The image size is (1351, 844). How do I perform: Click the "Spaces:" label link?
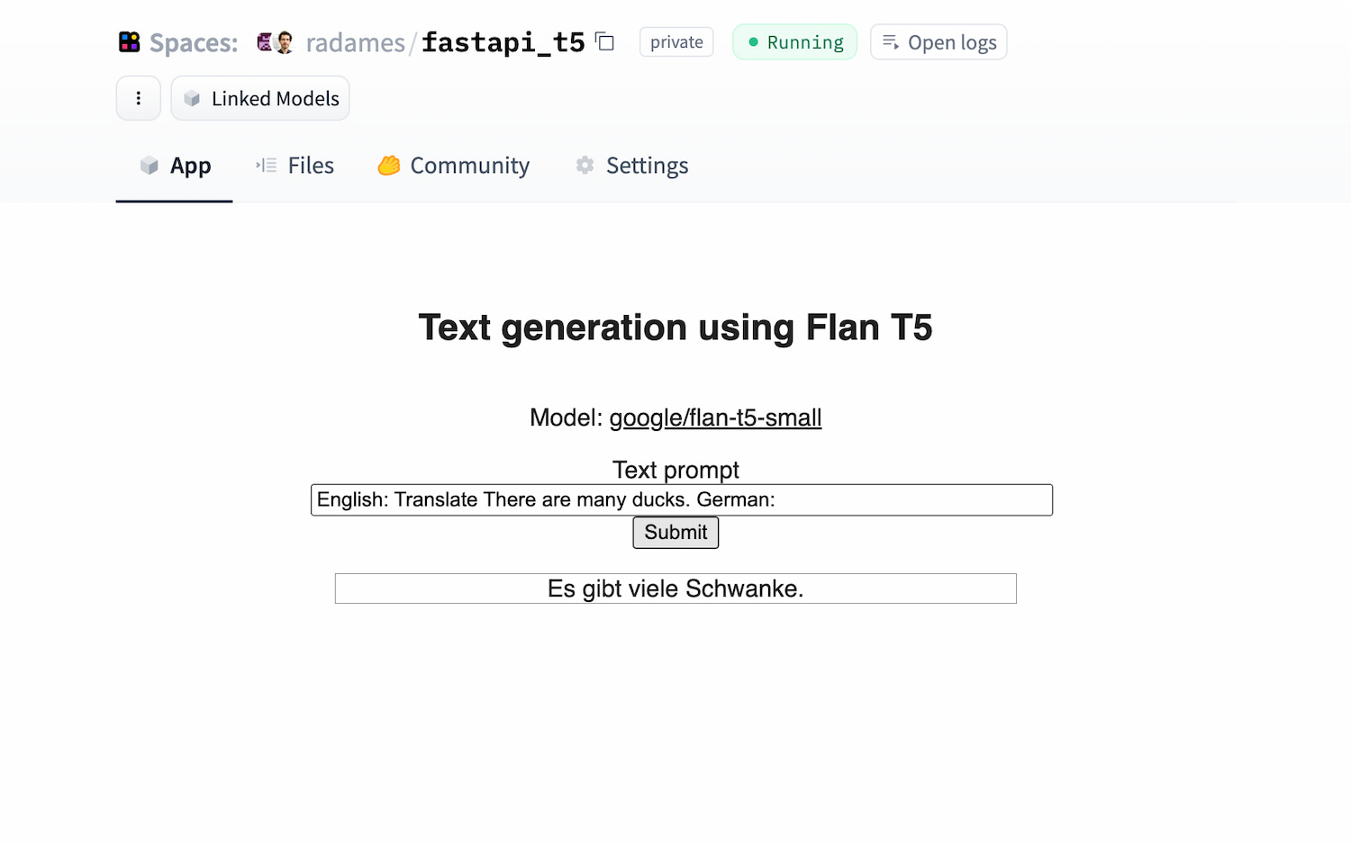(x=194, y=43)
